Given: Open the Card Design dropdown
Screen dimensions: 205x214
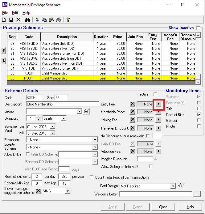Looking at the screenshot, I should 173,186.
